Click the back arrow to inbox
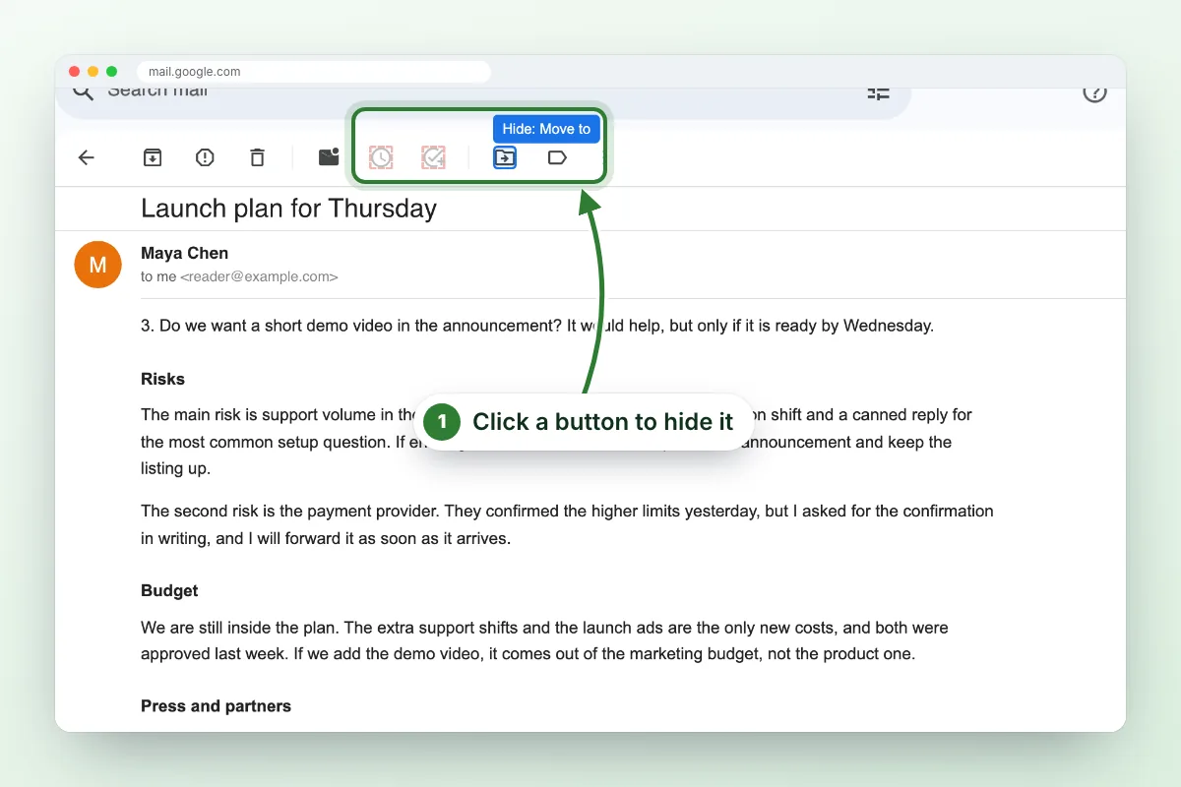1181x787 pixels. coord(87,157)
